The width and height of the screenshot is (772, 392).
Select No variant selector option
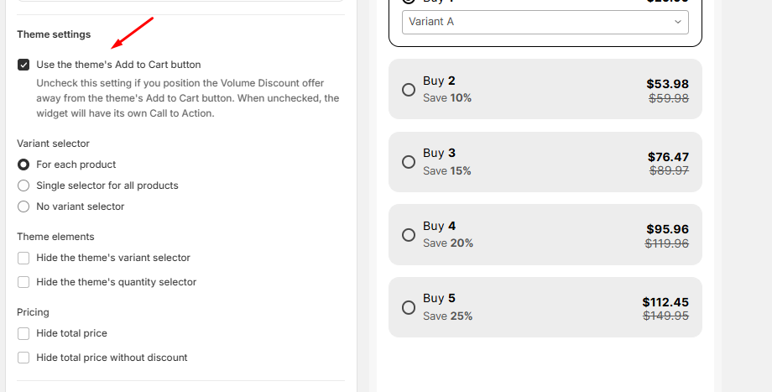(x=23, y=206)
